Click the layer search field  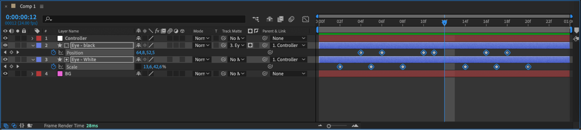click(145, 19)
